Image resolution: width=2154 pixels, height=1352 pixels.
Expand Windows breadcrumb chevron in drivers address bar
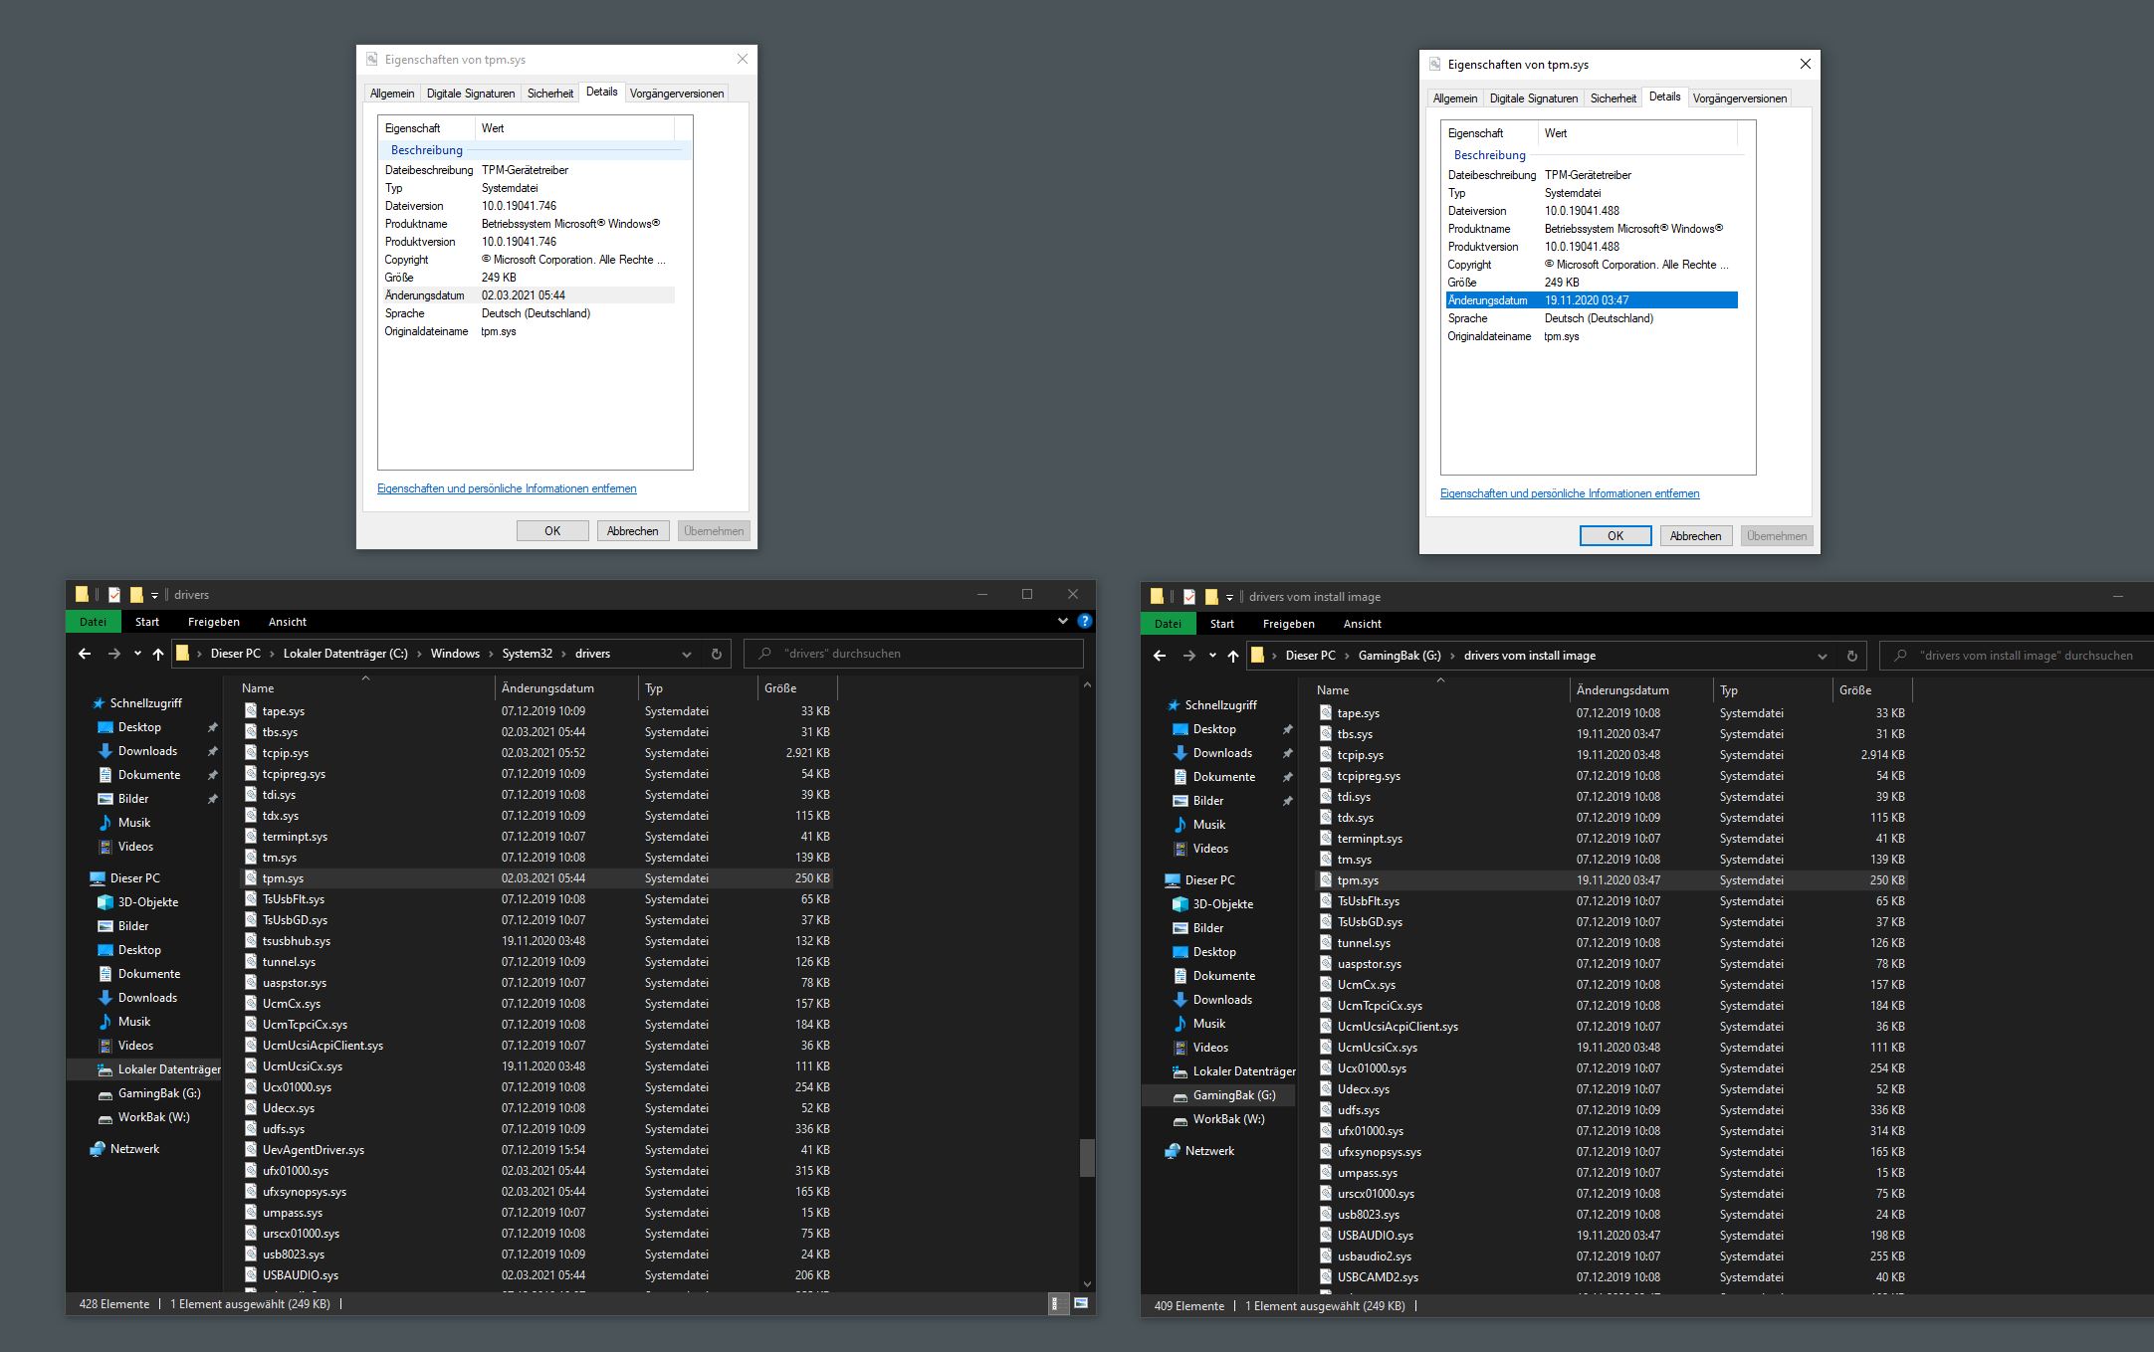(x=491, y=654)
